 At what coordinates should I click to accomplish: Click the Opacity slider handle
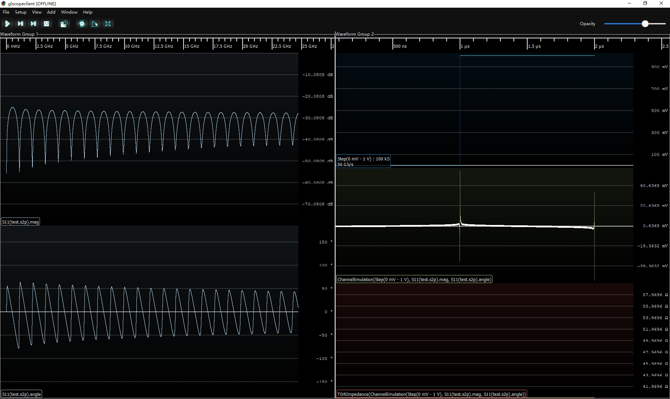(x=645, y=24)
